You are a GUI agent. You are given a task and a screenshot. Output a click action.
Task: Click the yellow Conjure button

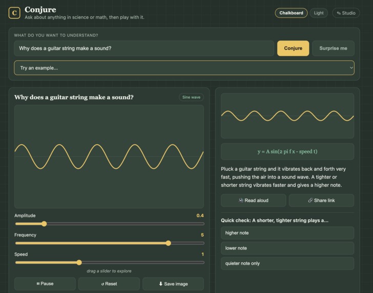[293, 48]
